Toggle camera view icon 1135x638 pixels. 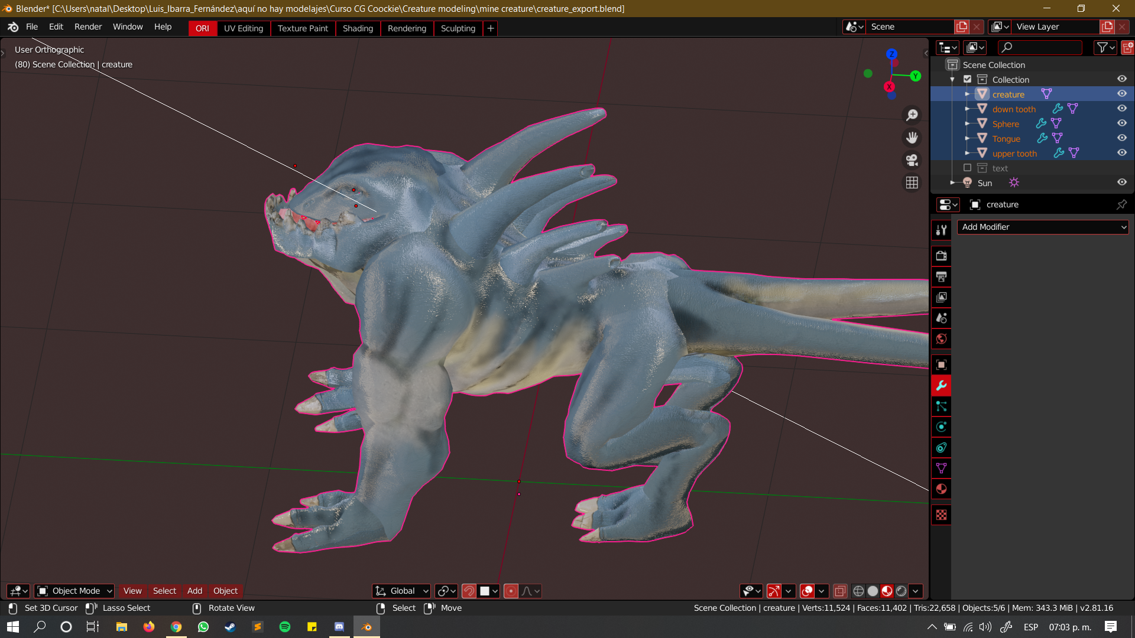click(x=912, y=160)
